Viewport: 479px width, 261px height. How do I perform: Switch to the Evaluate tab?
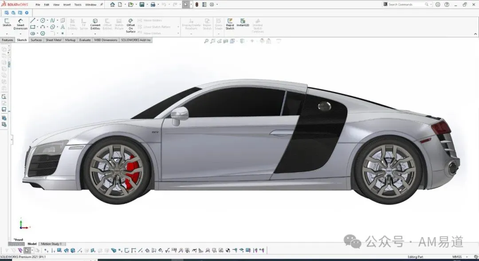[x=85, y=40]
